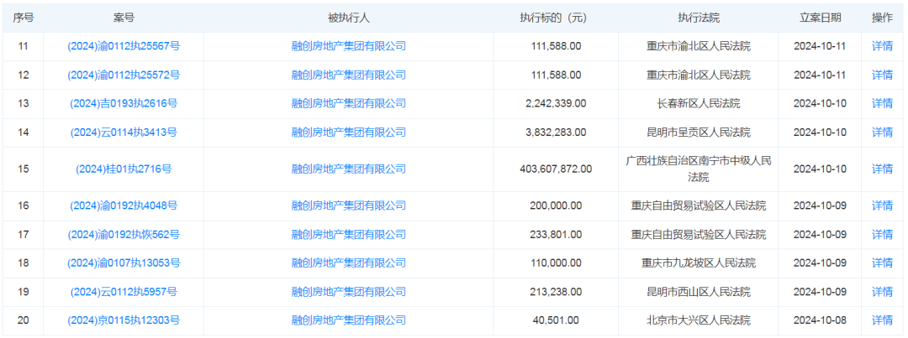Click 融创房地产集团有限公司 in row 16
908x338 pixels.
click(349, 205)
